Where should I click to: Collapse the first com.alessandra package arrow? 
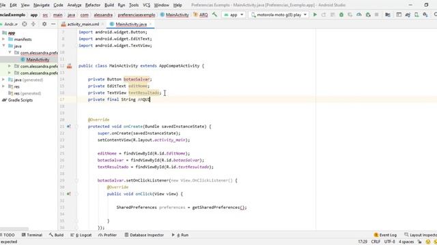coord(10,53)
